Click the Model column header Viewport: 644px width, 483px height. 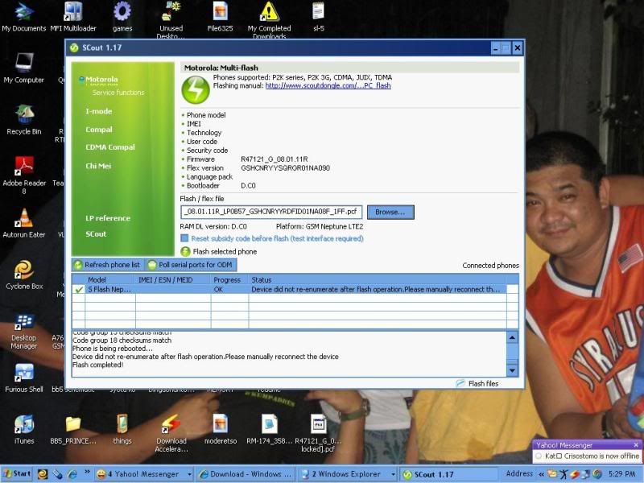pos(110,279)
